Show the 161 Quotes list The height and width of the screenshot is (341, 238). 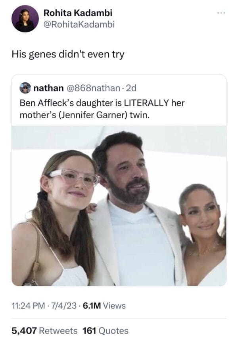point(105,331)
